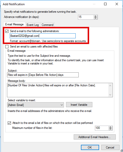Viewport: 123px width, 152px height.
Task: Open the Event Log tab
Action: click(x=33, y=25)
